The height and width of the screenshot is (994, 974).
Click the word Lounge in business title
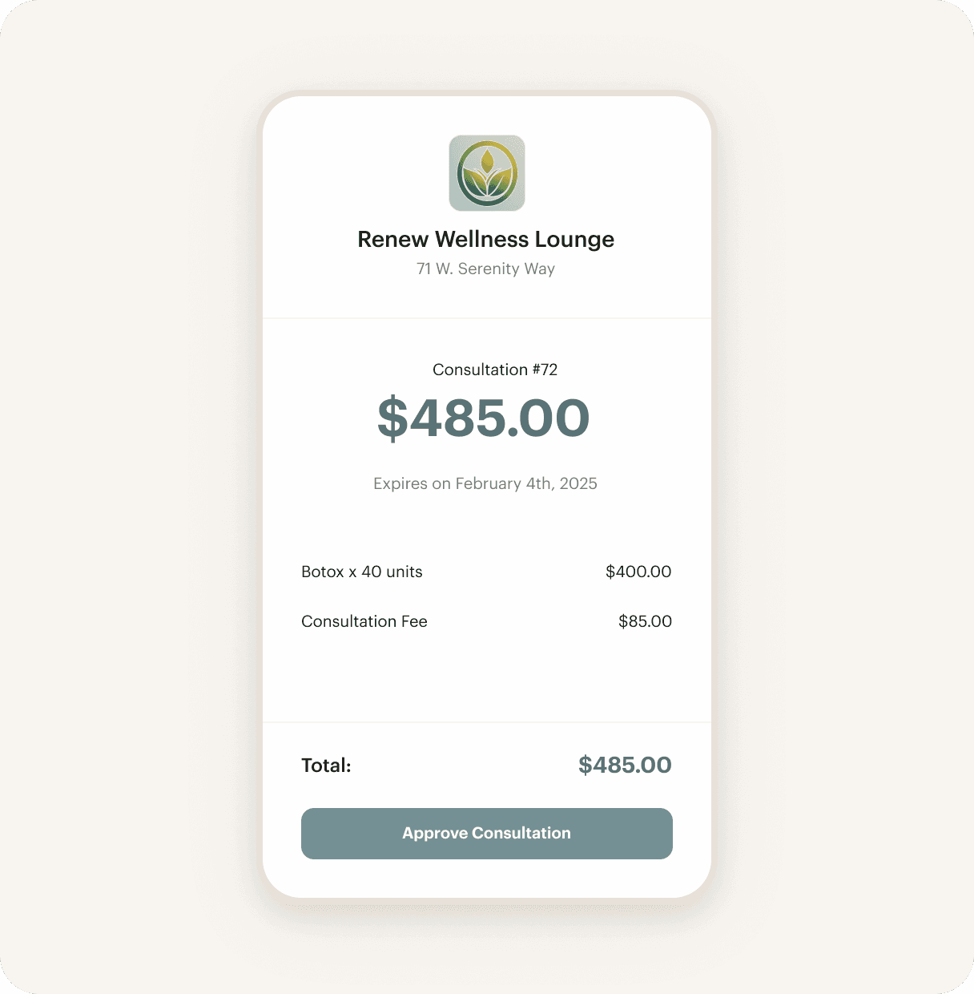[x=574, y=240]
